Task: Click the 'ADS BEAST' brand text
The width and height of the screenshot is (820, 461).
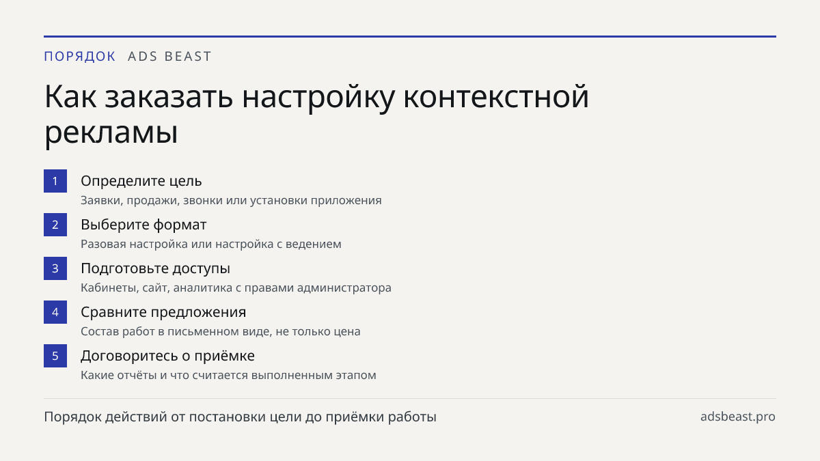Action: coord(170,57)
